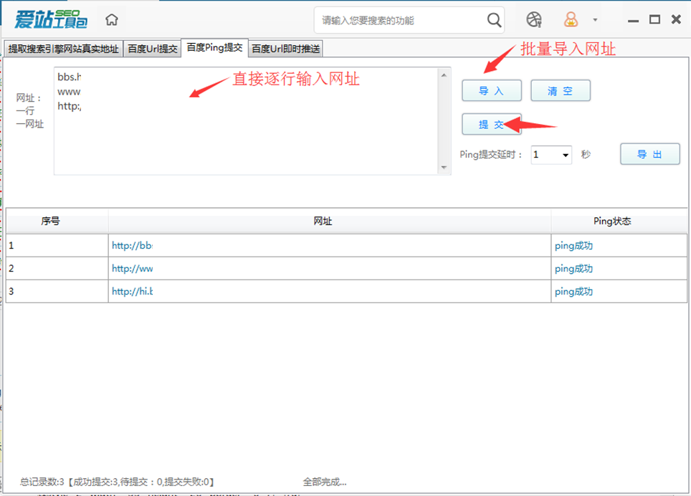Open the first http://bbs link in row 1
Image resolution: width=691 pixels, height=496 pixels.
click(x=133, y=245)
